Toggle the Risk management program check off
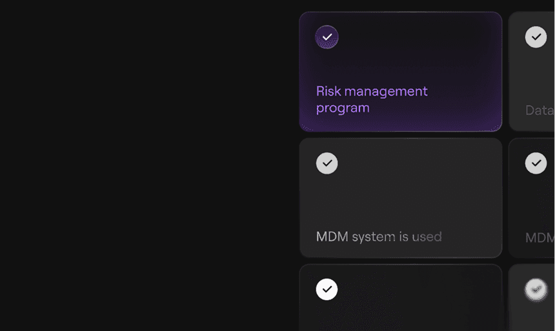Screen dimensions: 555x331 (x=327, y=37)
